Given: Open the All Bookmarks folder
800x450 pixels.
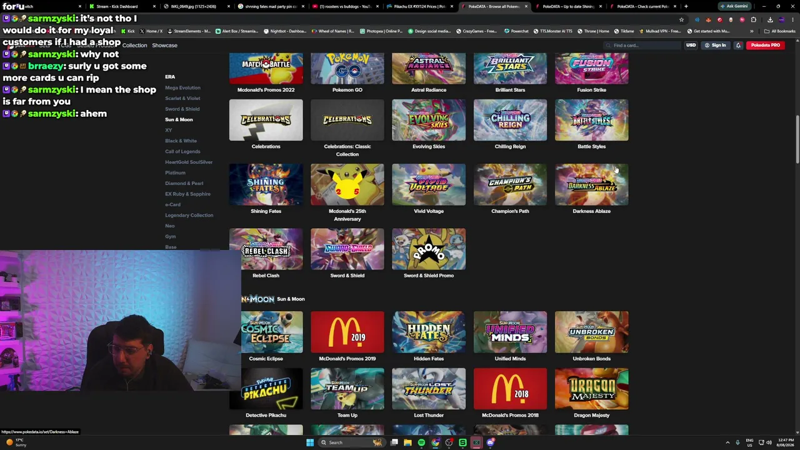Looking at the screenshot, I should (x=781, y=31).
